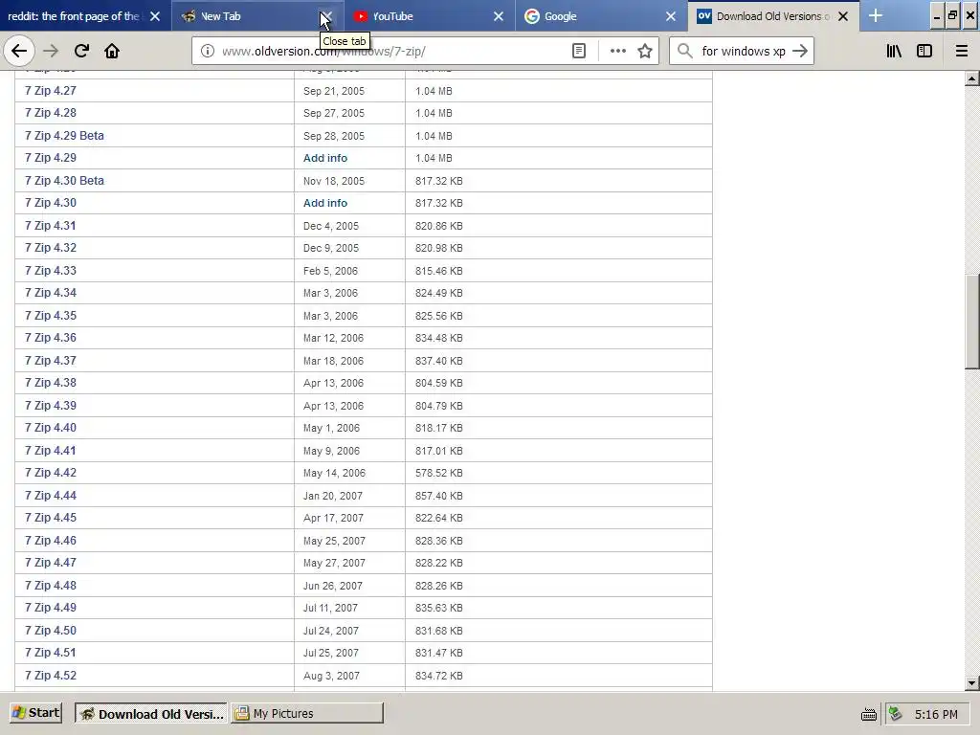980x735 pixels.
Task: Open page actions three-dot menu
Action: 617,51
